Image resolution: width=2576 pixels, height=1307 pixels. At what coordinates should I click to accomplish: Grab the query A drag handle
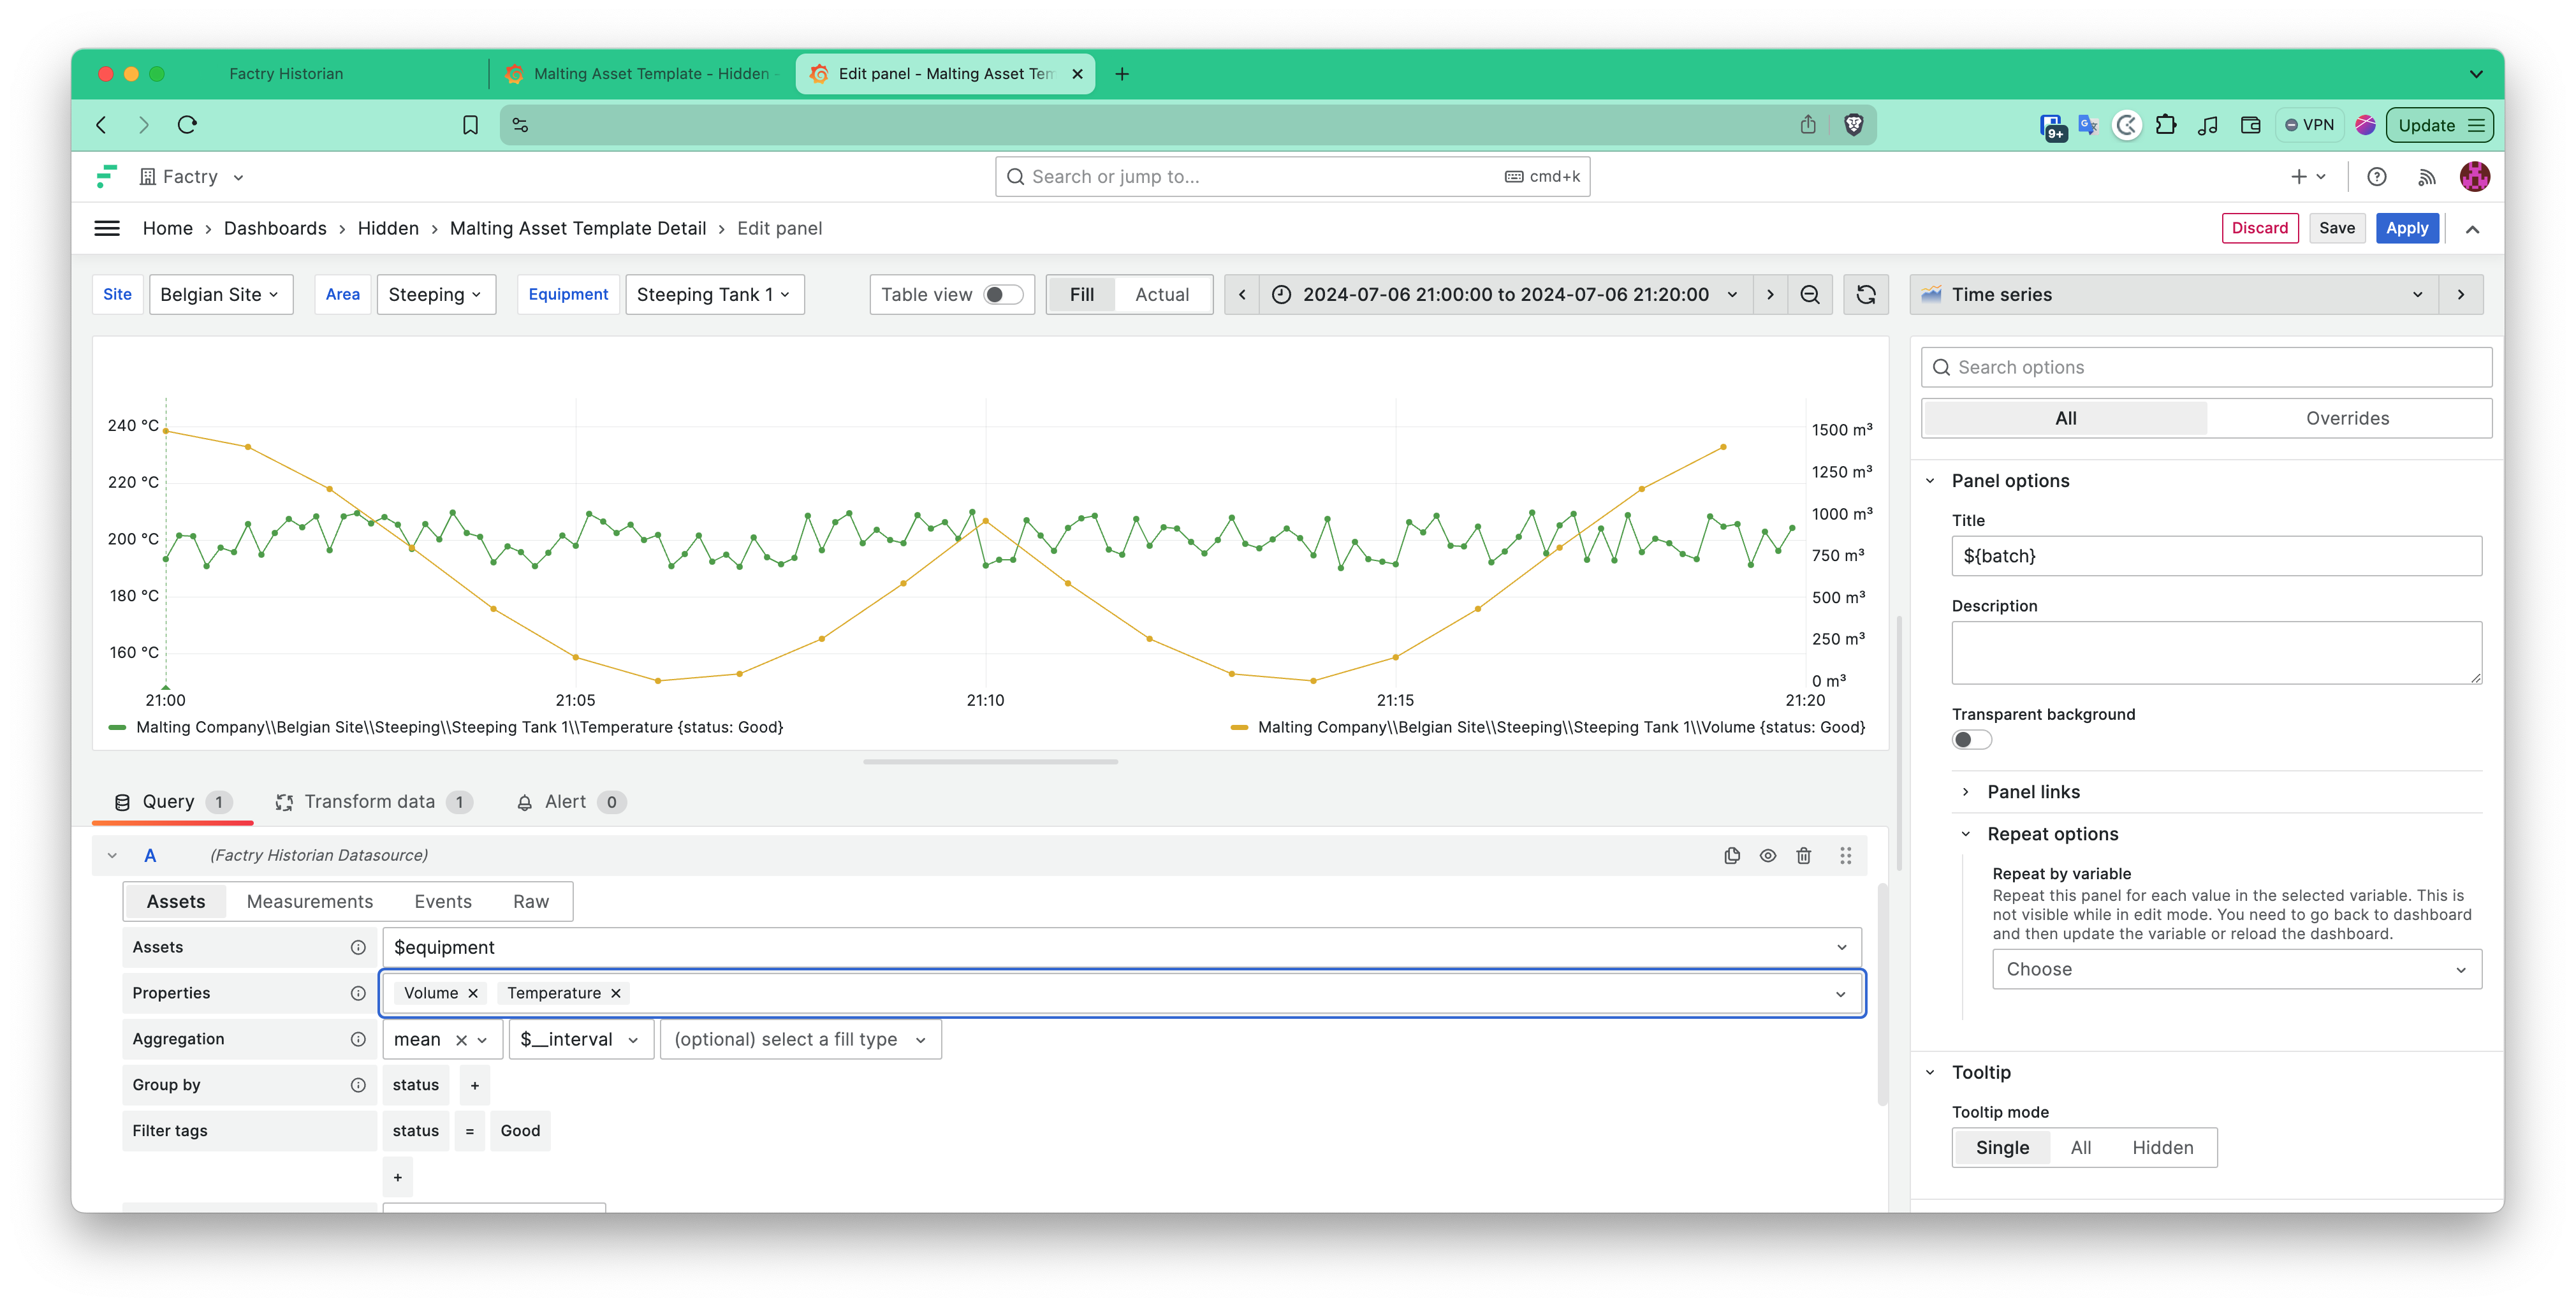pyautogui.click(x=1846, y=855)
